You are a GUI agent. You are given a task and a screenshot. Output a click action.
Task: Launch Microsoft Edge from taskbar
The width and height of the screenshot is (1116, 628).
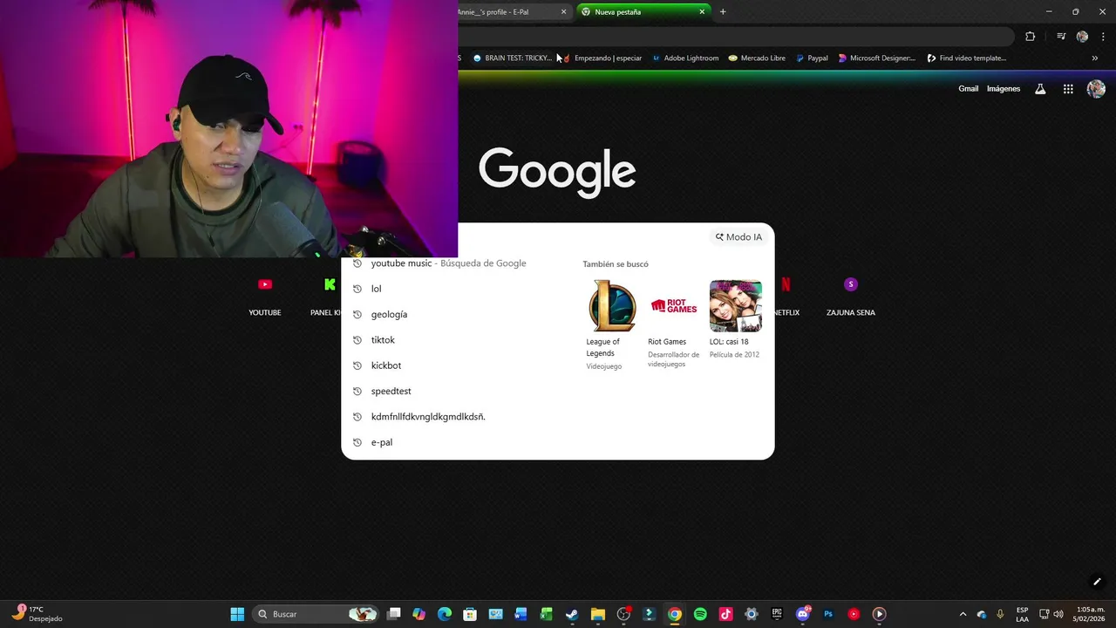(x=444, y=614)
